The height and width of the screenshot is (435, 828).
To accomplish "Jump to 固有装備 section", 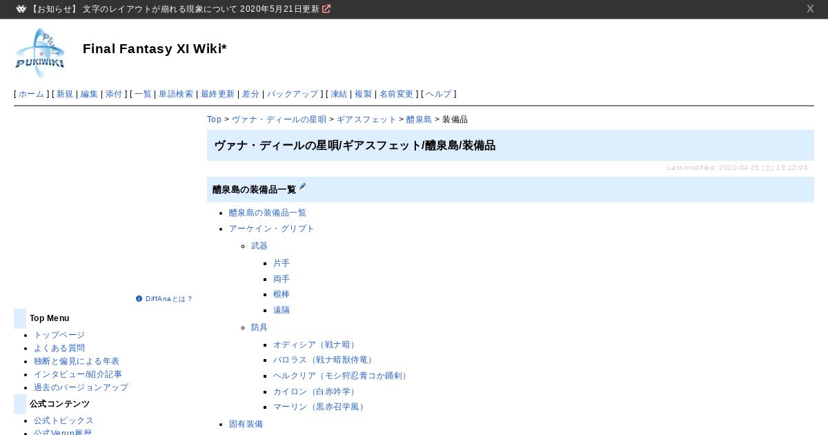I will point(246,424).
